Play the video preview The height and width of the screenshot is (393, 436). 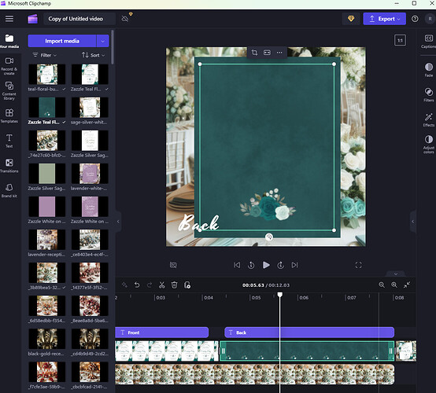(266, 265)
